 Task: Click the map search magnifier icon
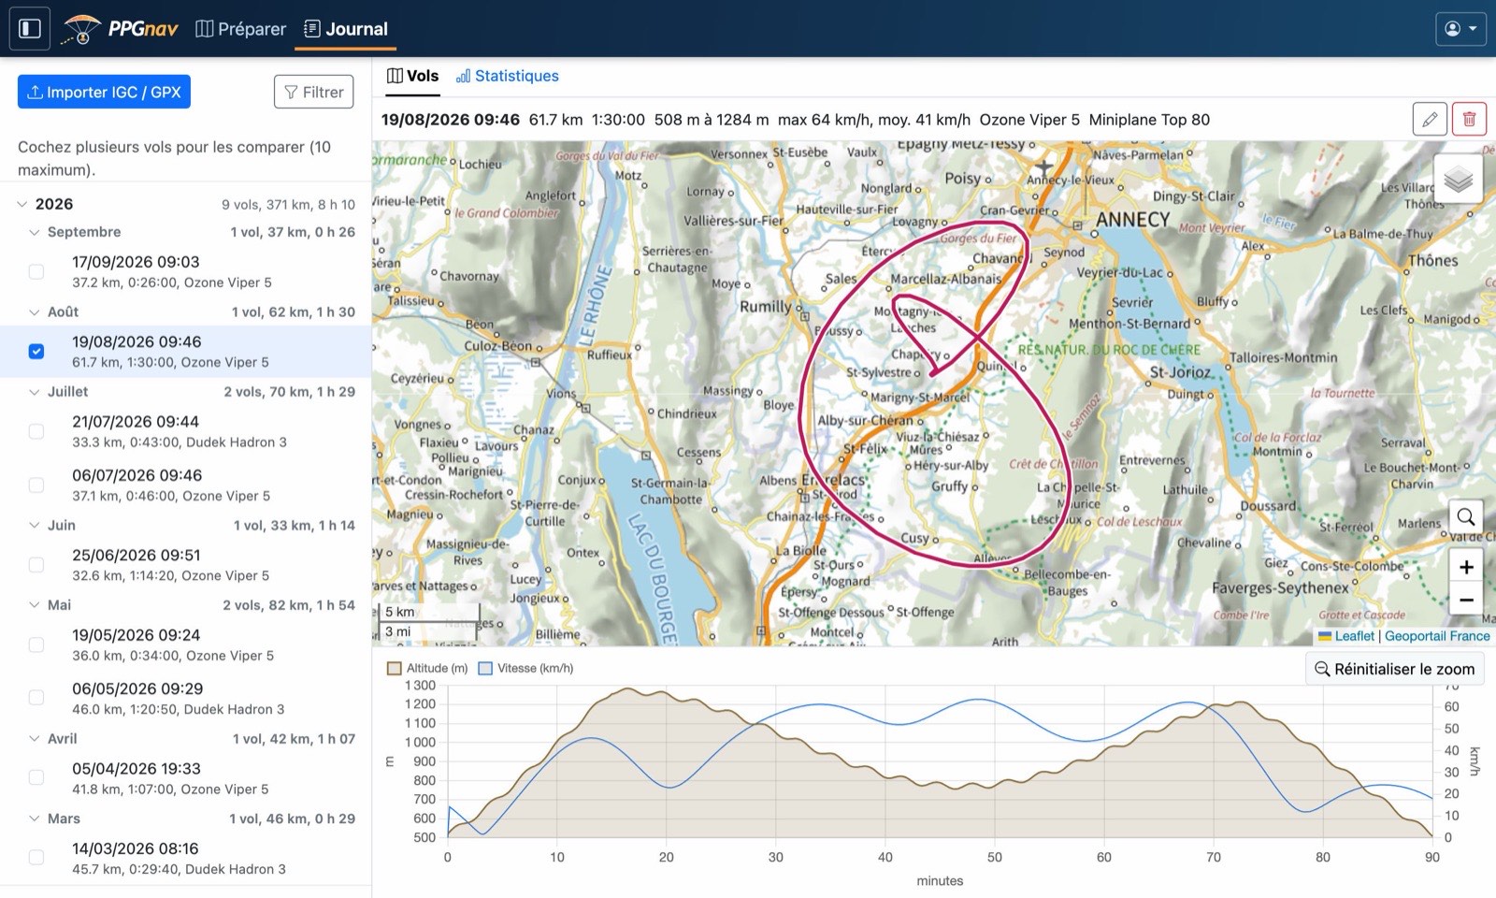coord(1466,516)
